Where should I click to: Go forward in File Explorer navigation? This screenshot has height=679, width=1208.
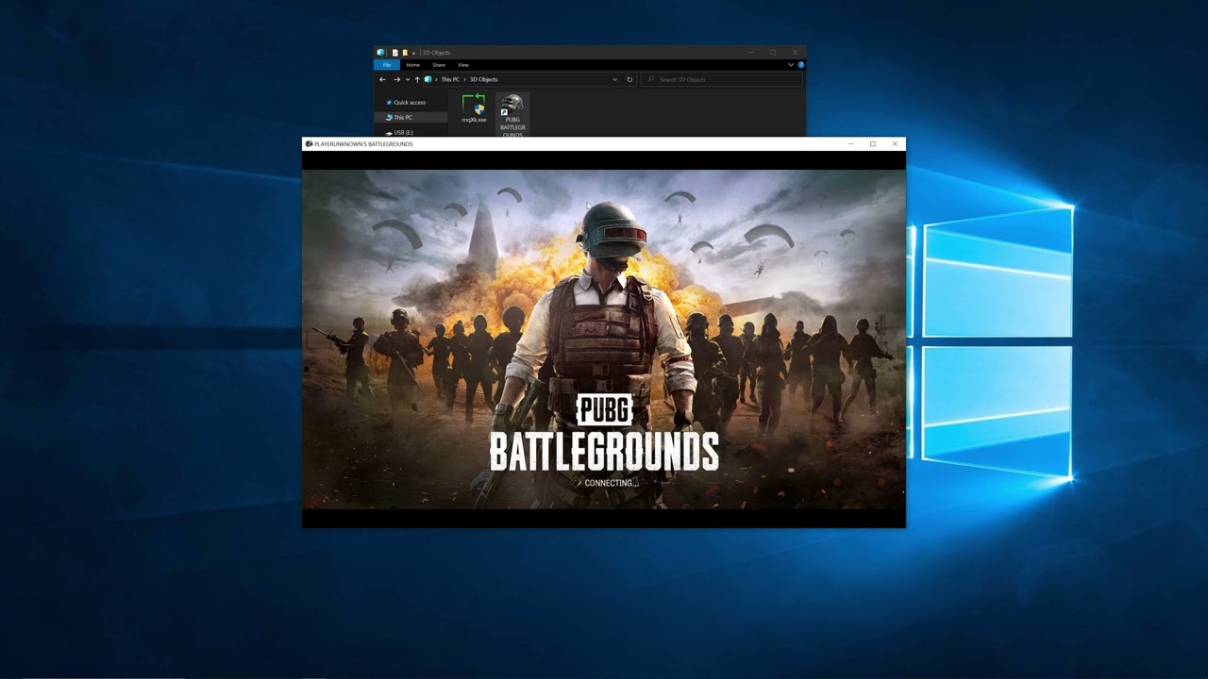coord(396,79)
